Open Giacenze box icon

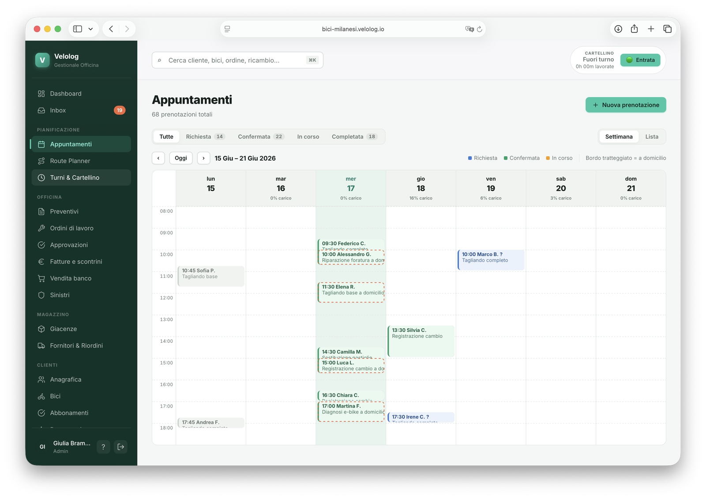point(41,329)
